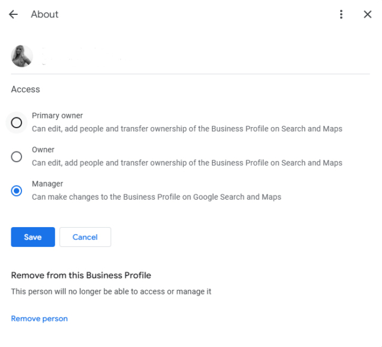The width and height of the screenshot is (382, 347).
Task: Click the user's profile avatar photo
Action: point(21,56)
